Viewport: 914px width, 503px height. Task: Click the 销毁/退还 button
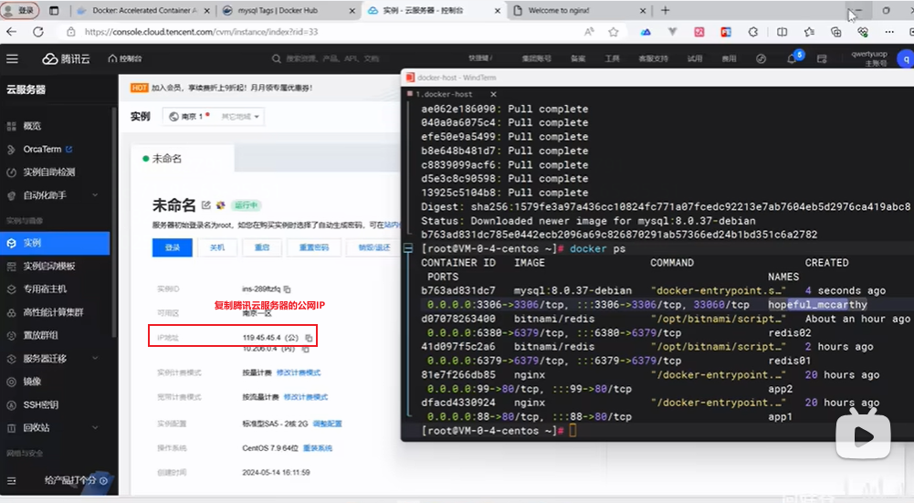[373, 247]
